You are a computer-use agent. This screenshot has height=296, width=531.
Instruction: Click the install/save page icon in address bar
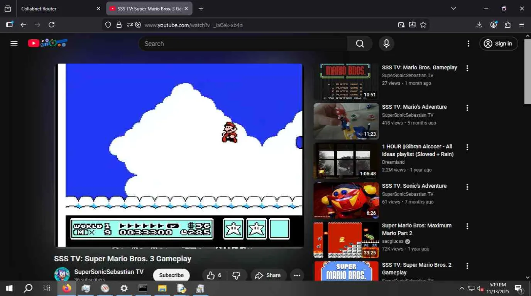(412, 25)
